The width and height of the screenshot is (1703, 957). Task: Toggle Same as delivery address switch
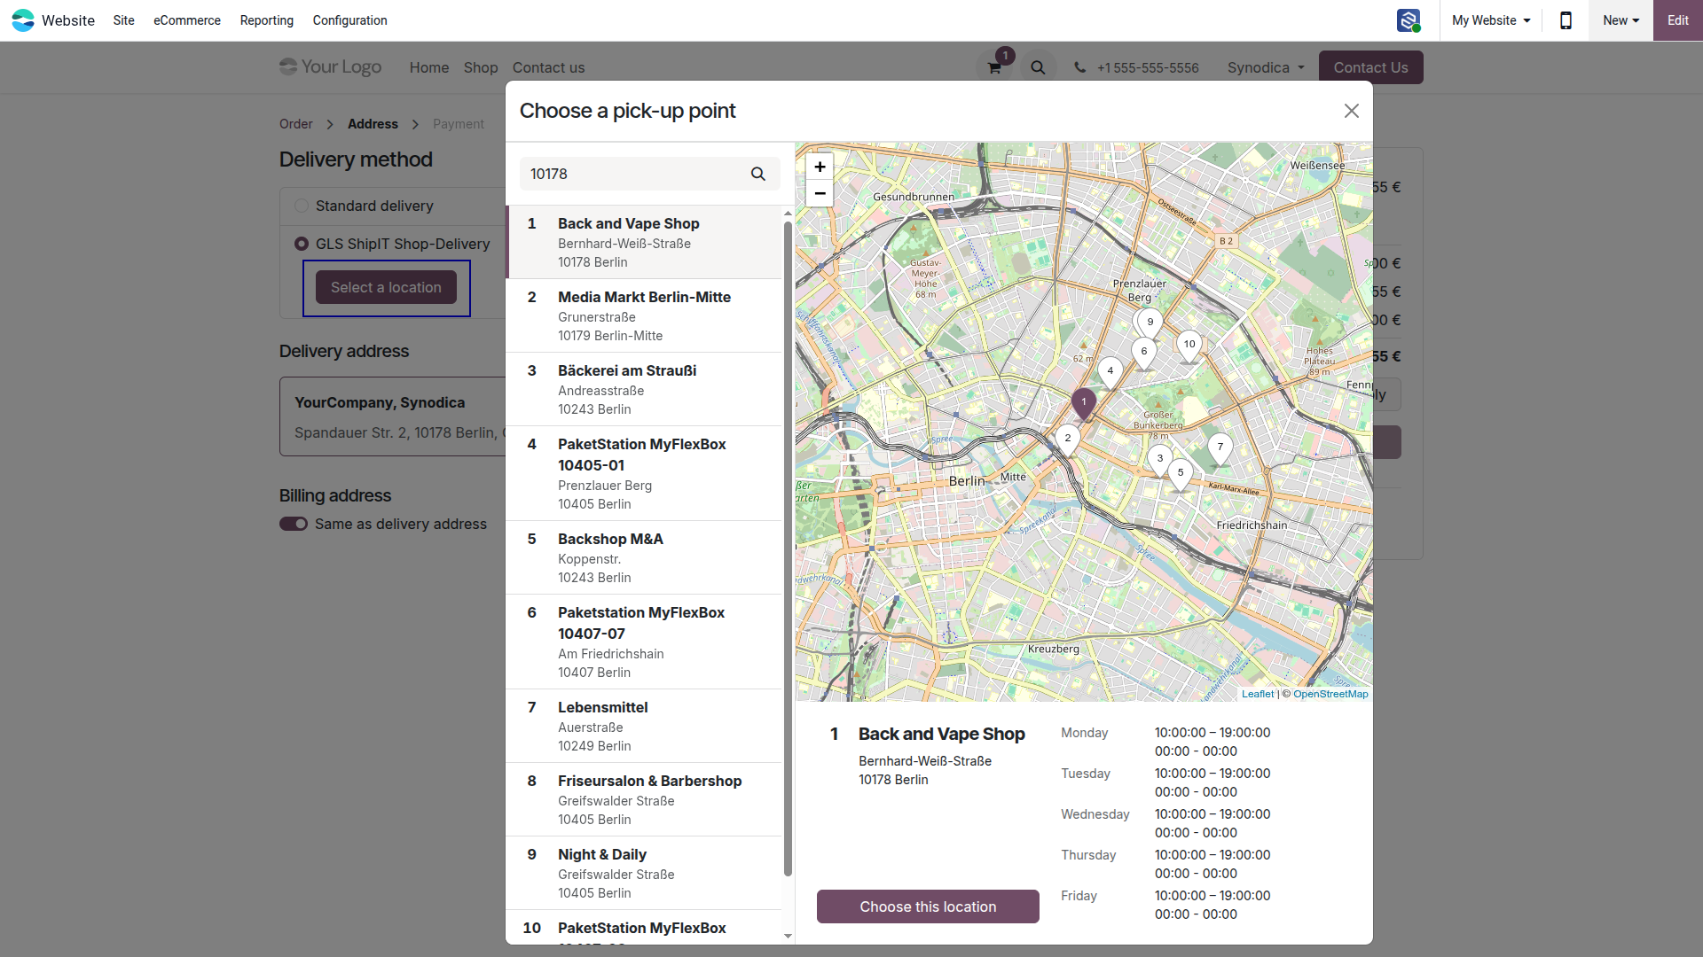click(294, 524)
